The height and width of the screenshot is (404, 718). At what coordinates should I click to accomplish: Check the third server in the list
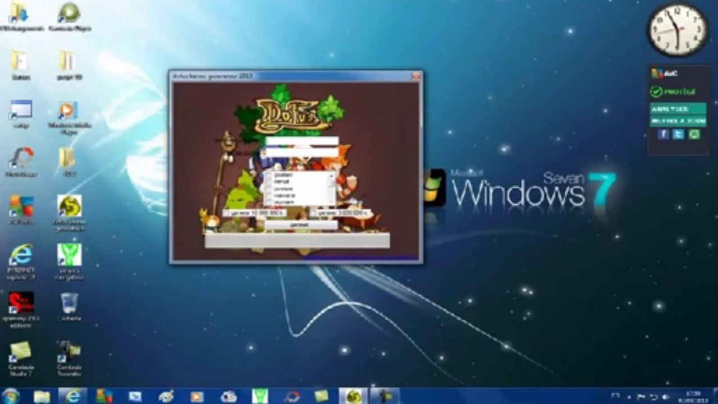point(268,188)
